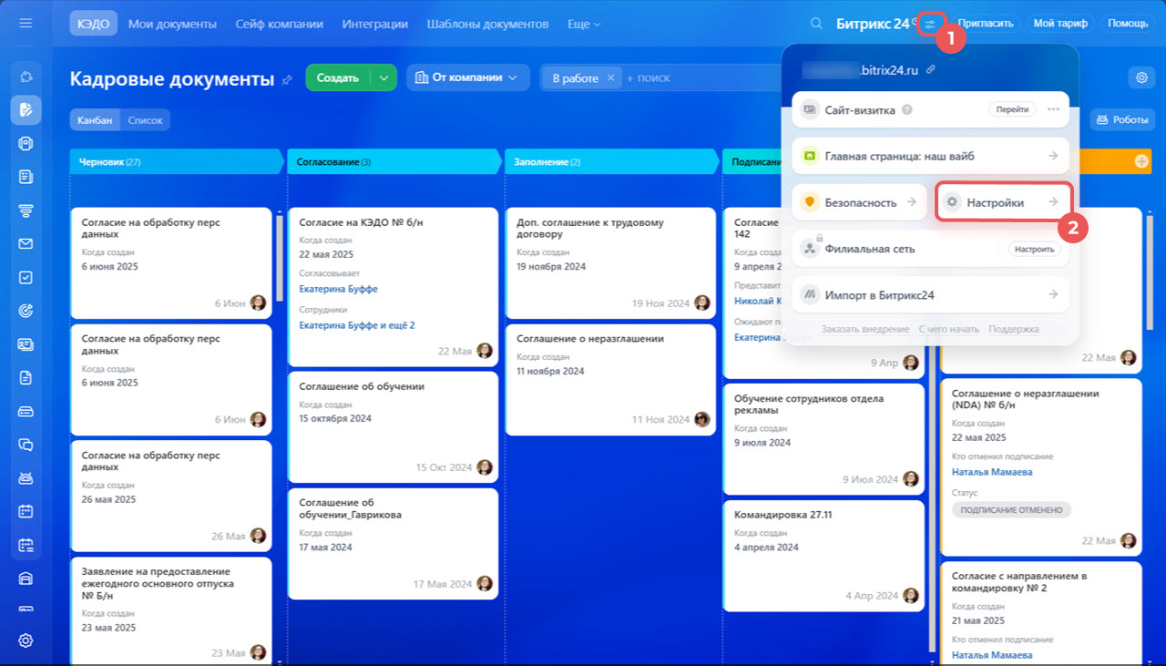Click Перейти on Сайт-визитка
The width and height of the screenshot is (1166, 666).
tap(1012, 109)
